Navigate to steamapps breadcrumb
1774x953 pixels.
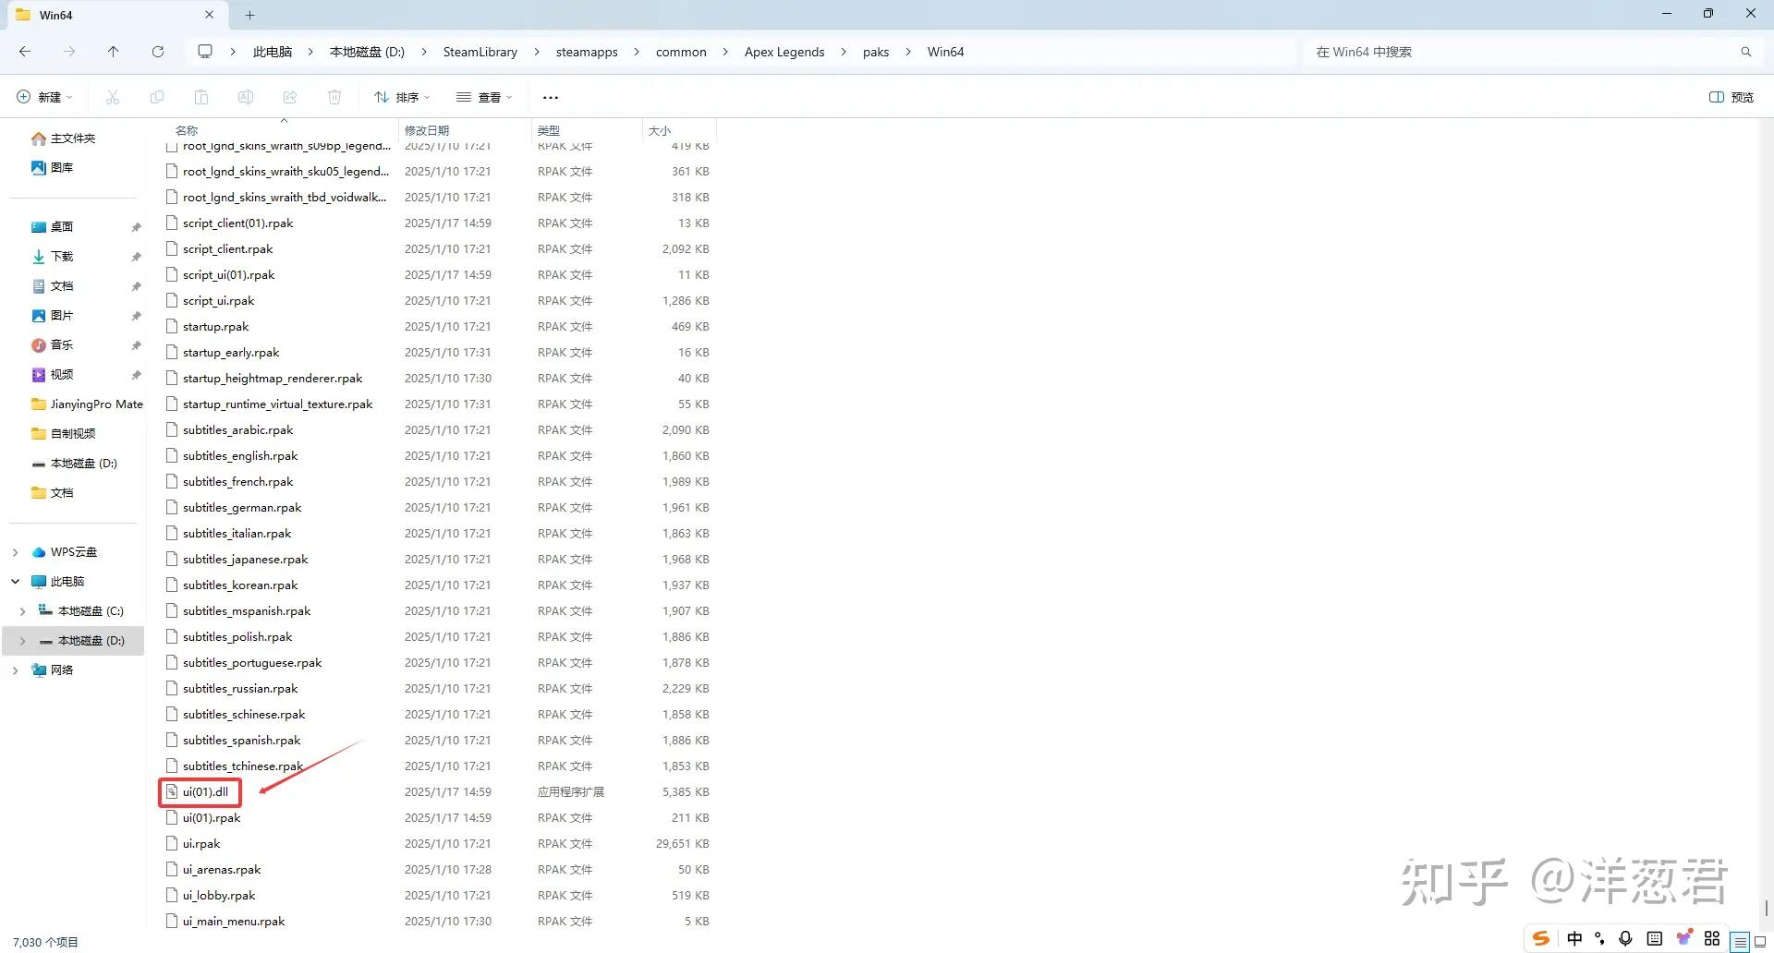[587, 52]
